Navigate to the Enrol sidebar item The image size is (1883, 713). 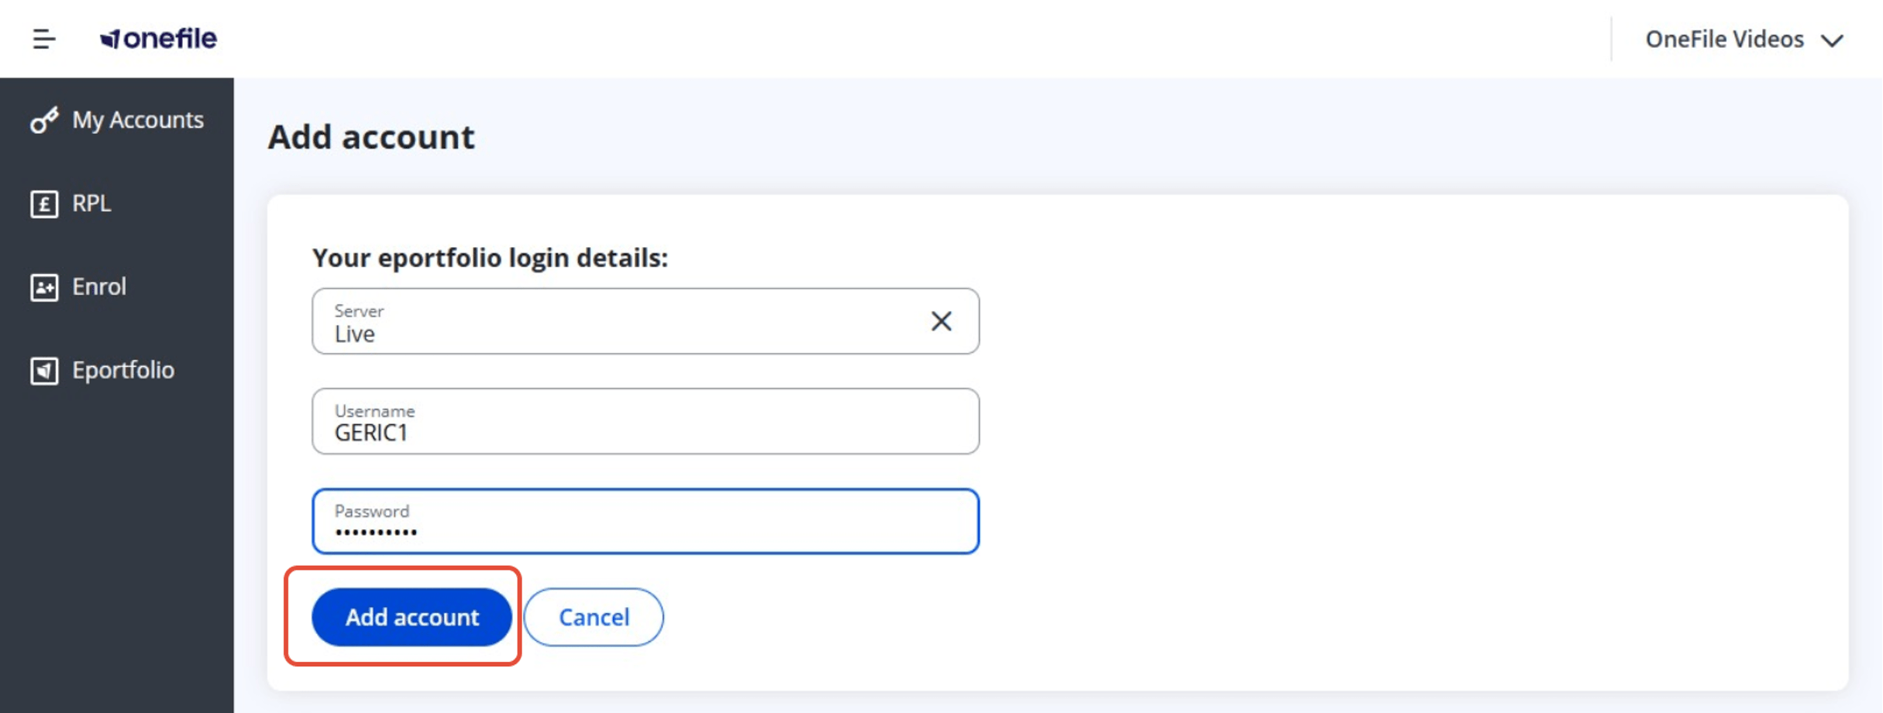[x=117, y=287]
